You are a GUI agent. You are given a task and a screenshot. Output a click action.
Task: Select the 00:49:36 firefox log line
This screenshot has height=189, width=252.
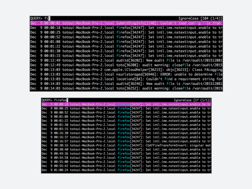(126, 153)
